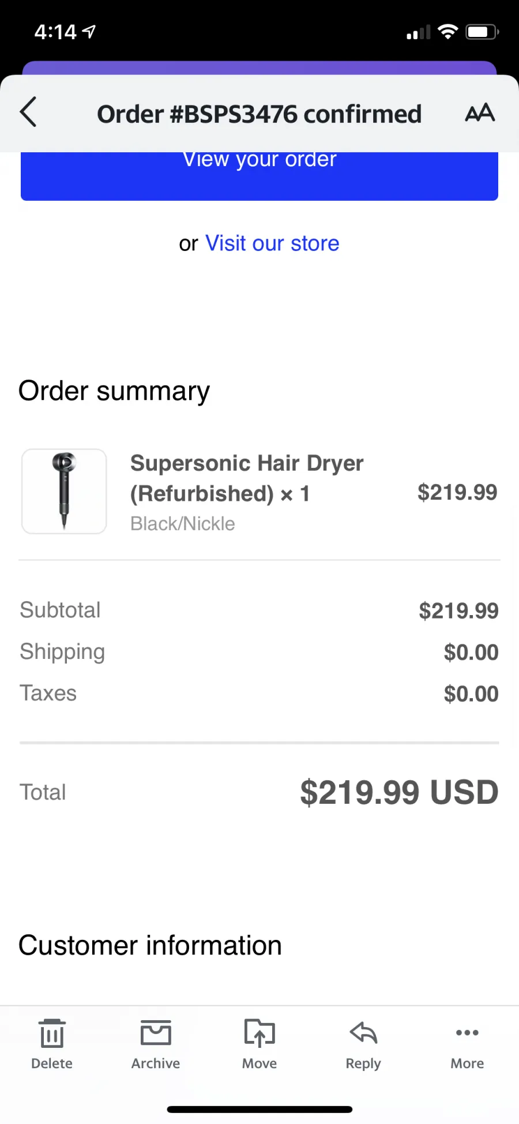
Task: Open the Visit our store link
Action: [272, 243]
